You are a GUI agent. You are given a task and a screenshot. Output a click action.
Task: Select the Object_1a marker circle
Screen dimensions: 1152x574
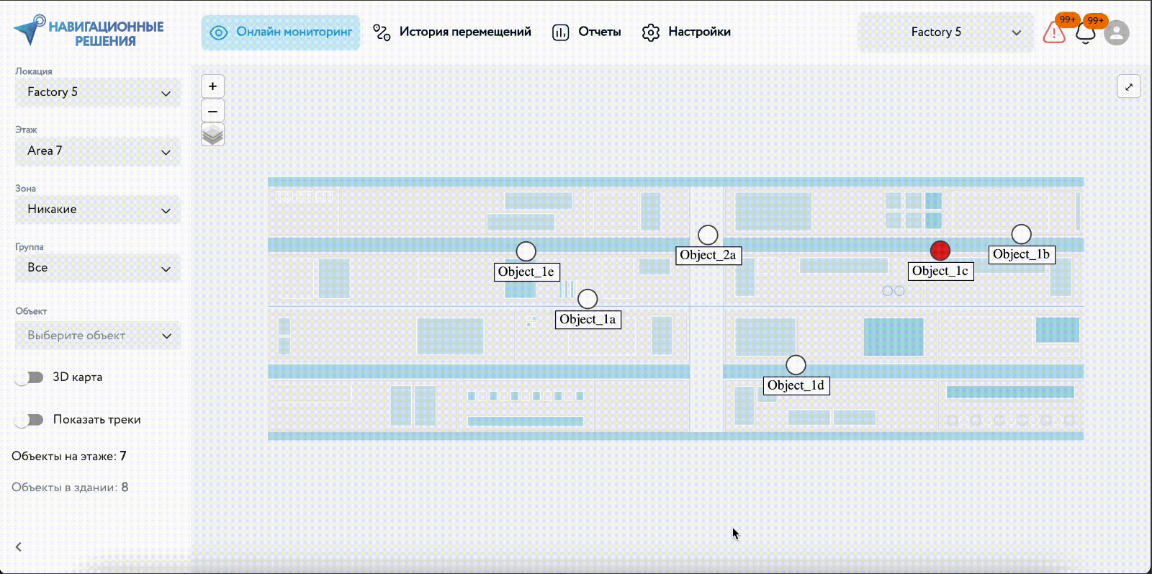(x=588, y=299)
